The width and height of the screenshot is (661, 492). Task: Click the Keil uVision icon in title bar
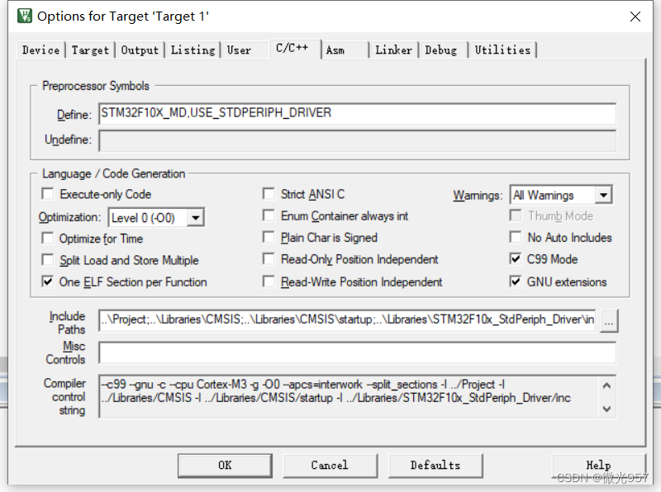click(25, 16)
